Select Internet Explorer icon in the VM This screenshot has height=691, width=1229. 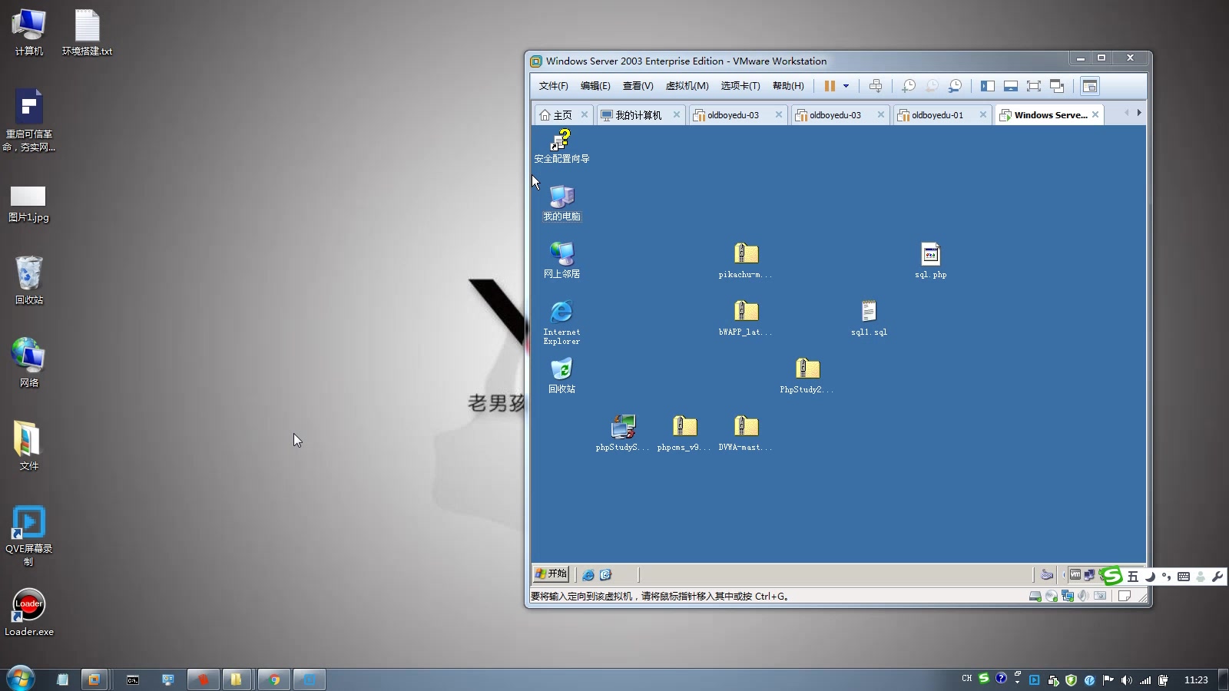coord(561,322)
